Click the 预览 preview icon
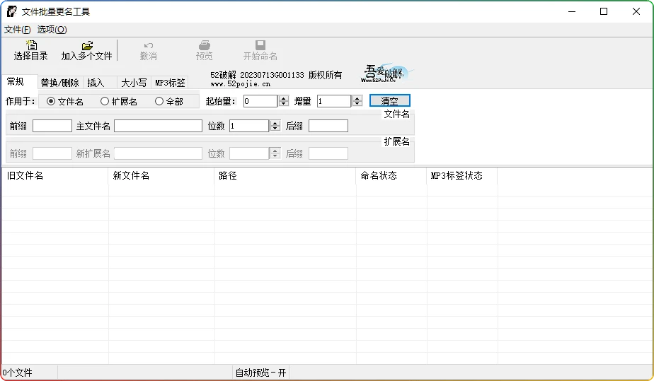 [205, 45]
